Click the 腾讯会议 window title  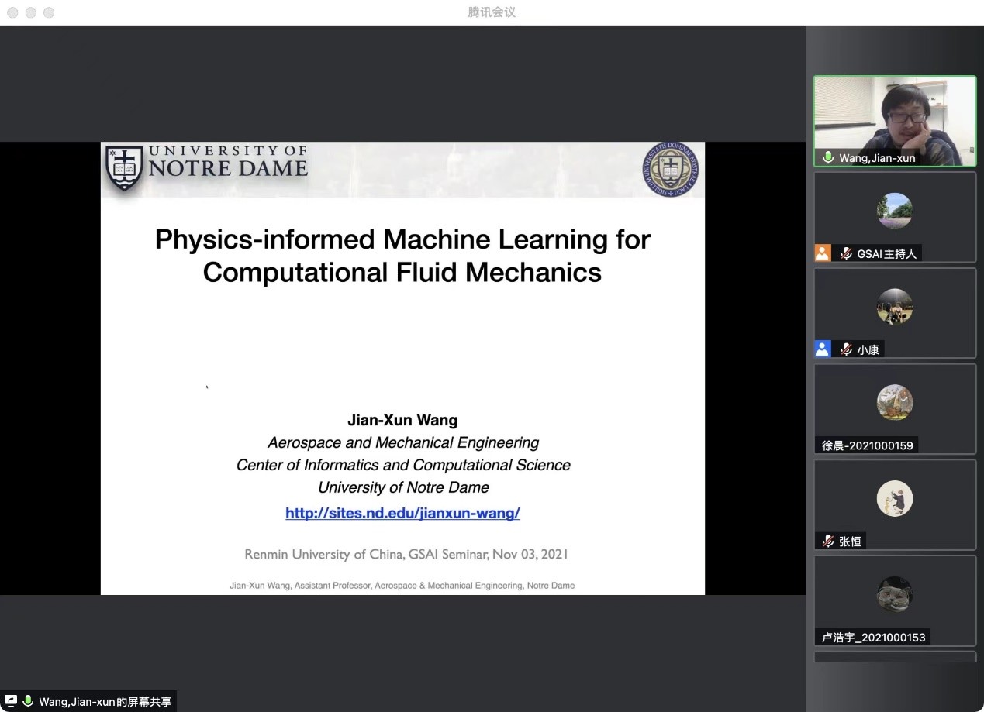tap(492, 12)
